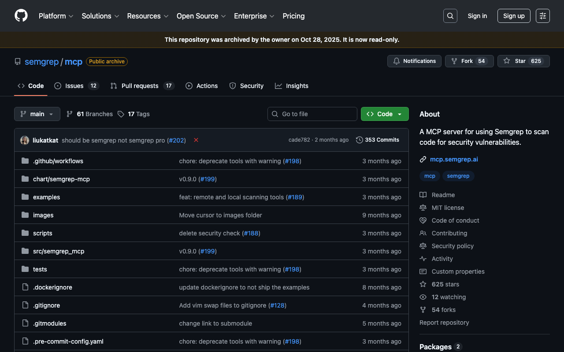Open the Platform navigation menu
Image resolution: width=564 pixels, height=352 pixels.
tap(56, 16)
